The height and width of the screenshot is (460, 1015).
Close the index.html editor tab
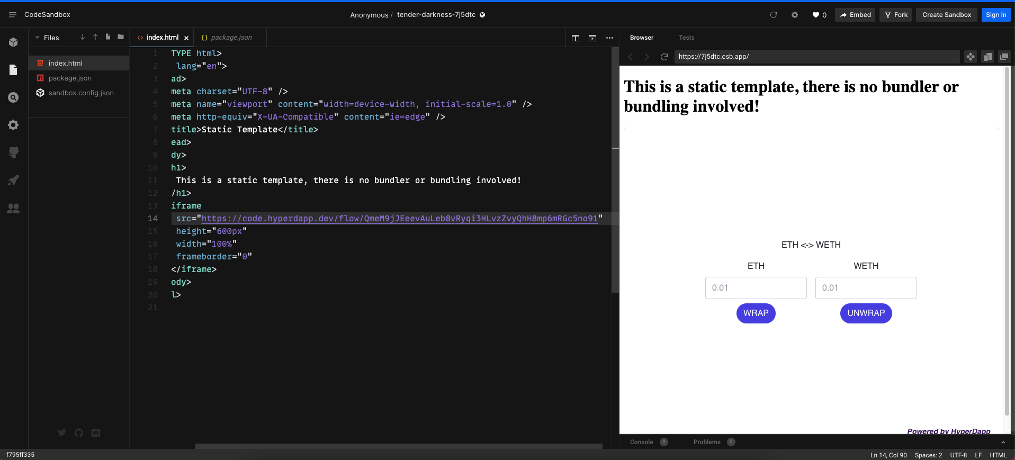pos(186,38)
